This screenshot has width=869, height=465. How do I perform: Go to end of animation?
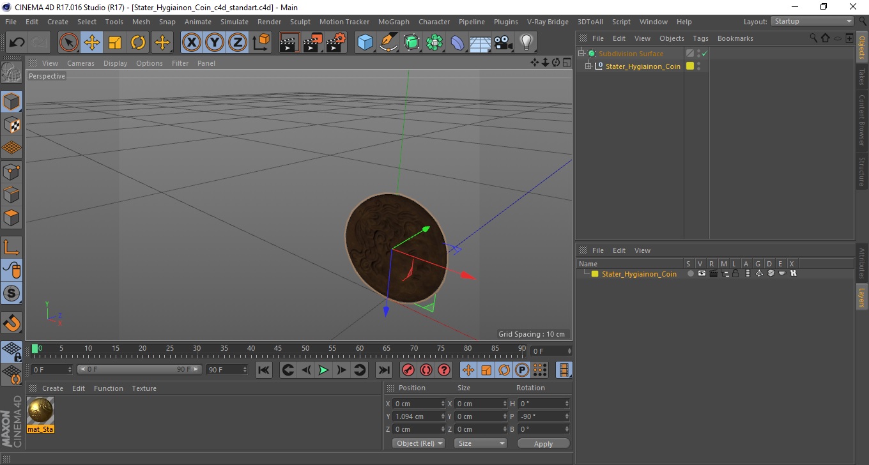383,370
